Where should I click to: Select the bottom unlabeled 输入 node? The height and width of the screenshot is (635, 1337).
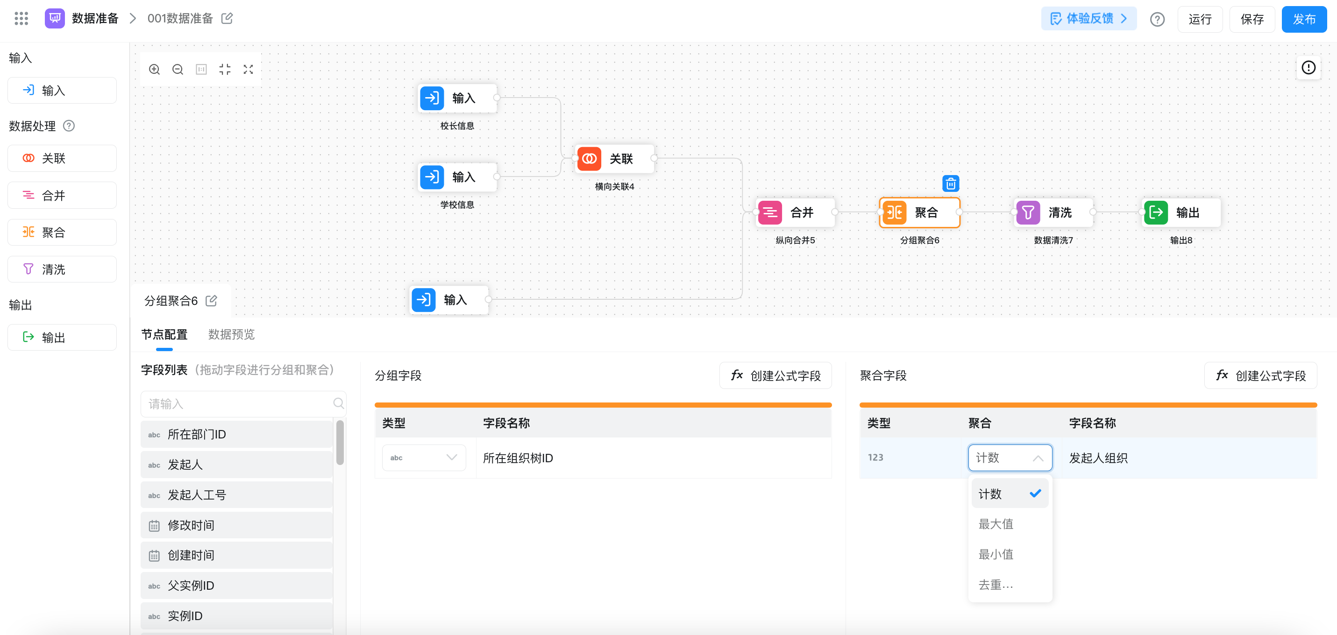pyautogui.click(x=449, y=299)
